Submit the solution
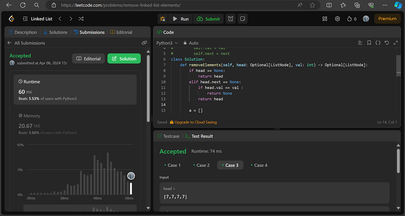Viewport: 405px width, 216px height. point(208,19)
